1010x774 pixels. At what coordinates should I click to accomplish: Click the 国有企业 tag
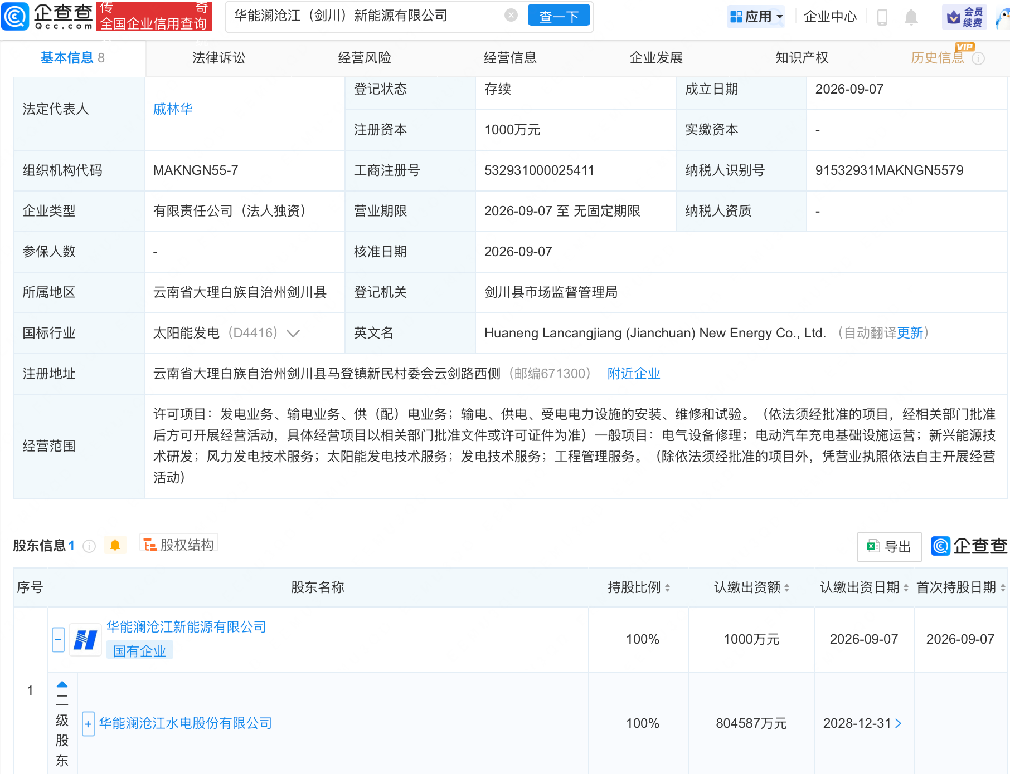(x=139, y=651)
